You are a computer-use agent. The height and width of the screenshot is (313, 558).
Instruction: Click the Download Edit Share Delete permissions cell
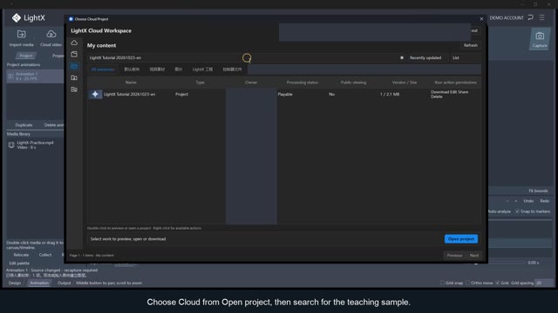450,94
